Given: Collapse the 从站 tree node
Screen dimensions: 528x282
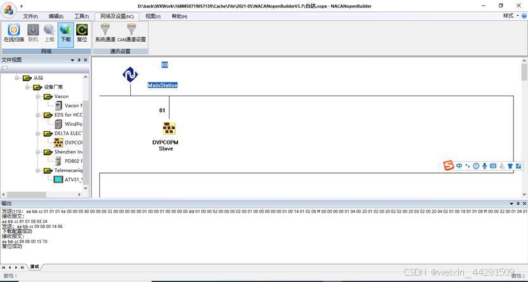Looking at the screenshot, I should point(17,78).
